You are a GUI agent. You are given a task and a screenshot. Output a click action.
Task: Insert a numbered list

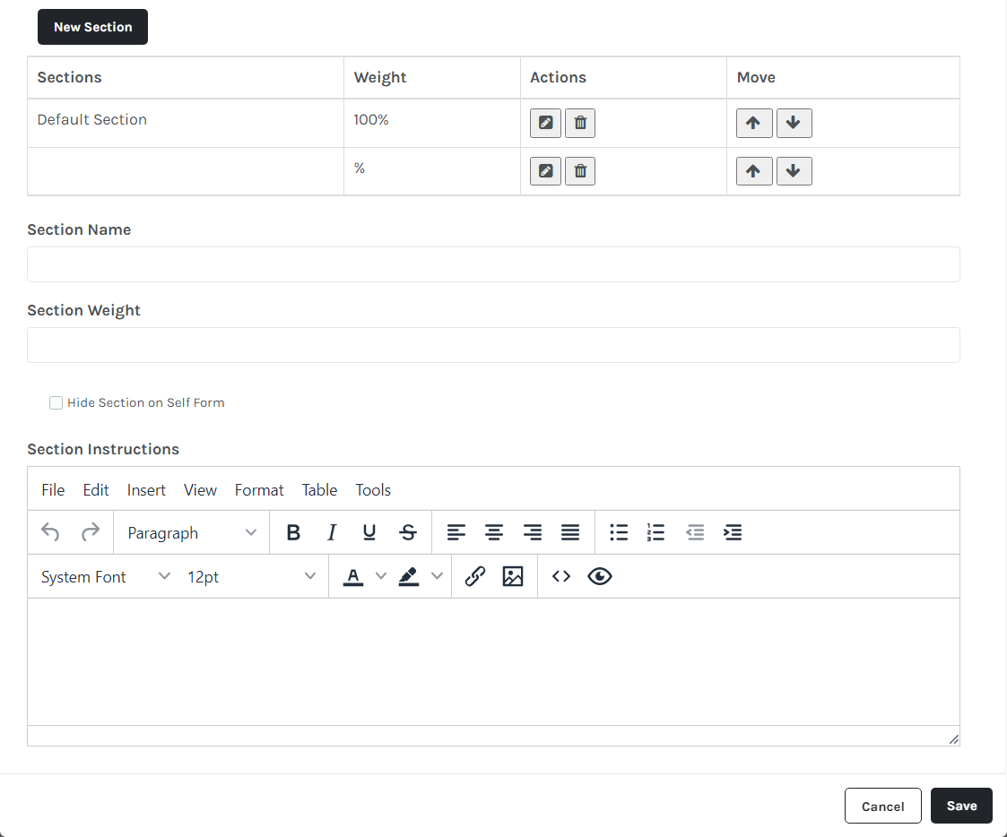(x=655, y=532)
